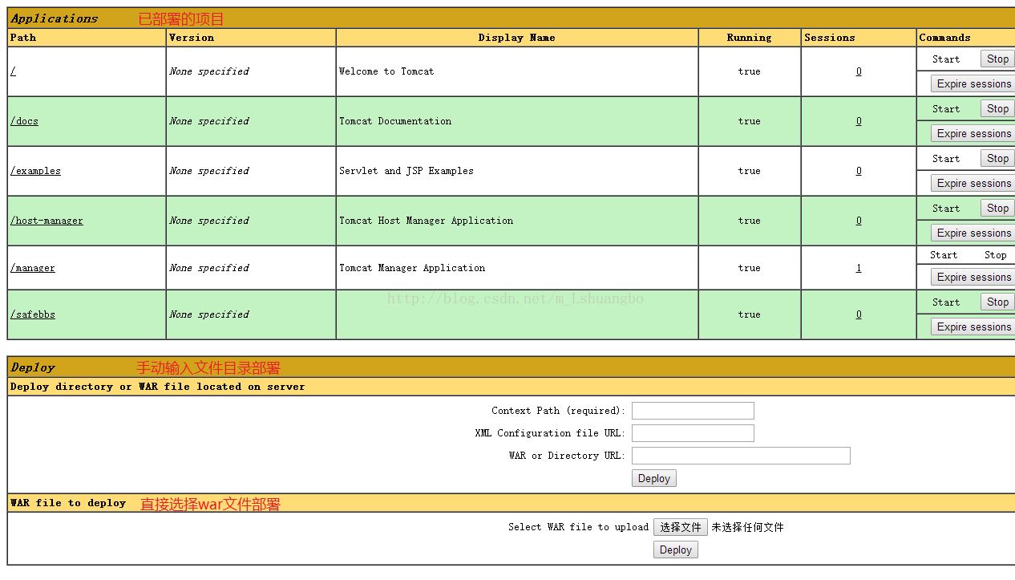This screenshot has height=580, width=1015.
Task: Click the "Display Name" column header
Action: coord(517,38)
